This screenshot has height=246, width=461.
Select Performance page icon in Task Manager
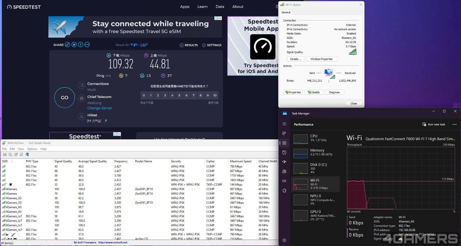pyautogui.click(x=284, y=143)
